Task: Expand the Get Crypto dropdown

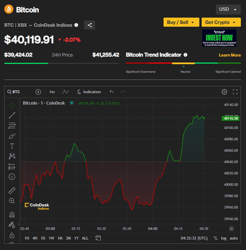Action: tap(221, 22)
